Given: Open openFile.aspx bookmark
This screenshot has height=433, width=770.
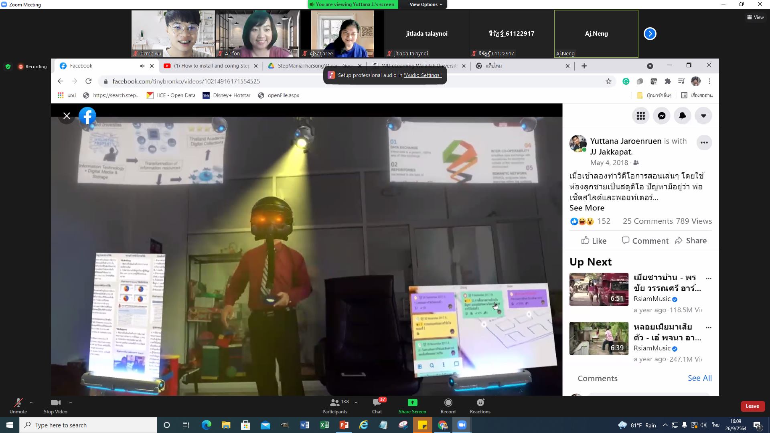Looking at the screenshot, I should point(279,95).
